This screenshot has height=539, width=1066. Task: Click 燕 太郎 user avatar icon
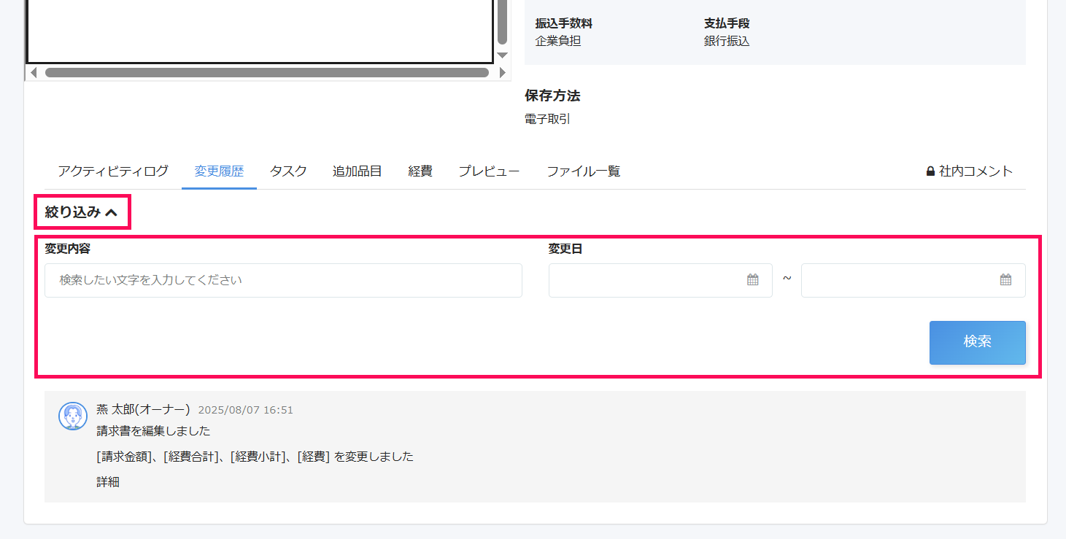(72, 416)
